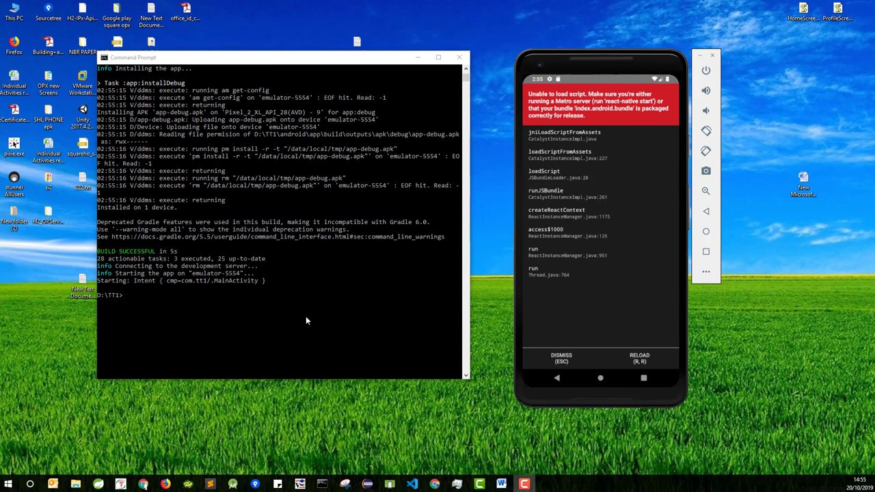
Task: Select the access$1000 stack frame
Action: (x=601, y=232)
